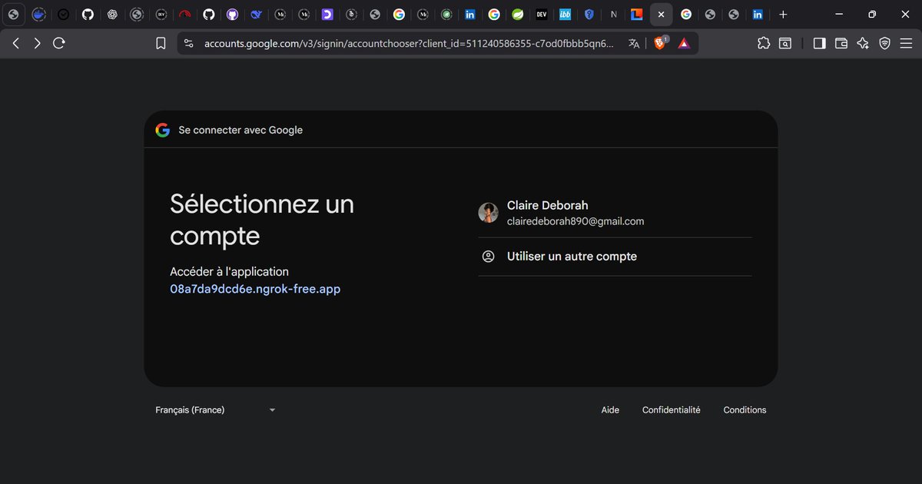Restore down the browser window
922x484 pixels.
click(871, 15)
